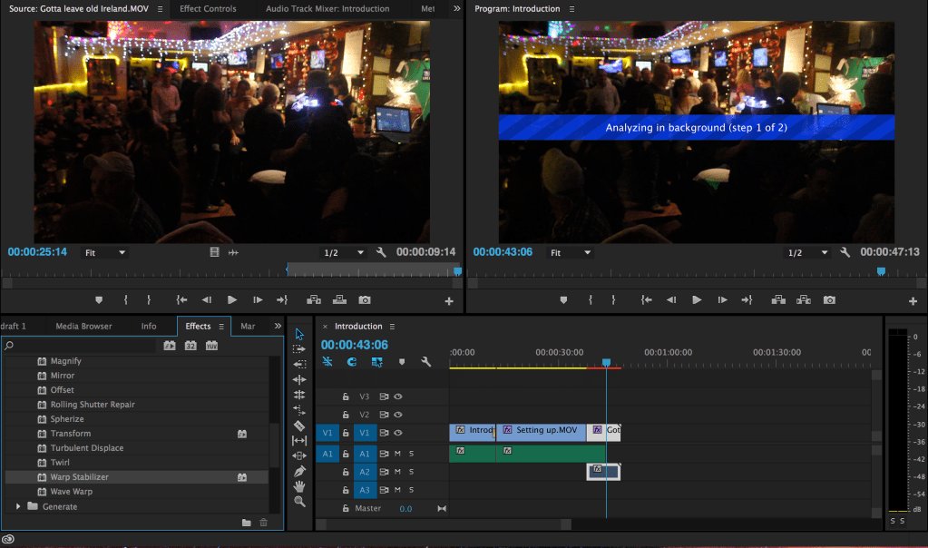
Task: Mute audio track A1
Action: coord(396,454)
